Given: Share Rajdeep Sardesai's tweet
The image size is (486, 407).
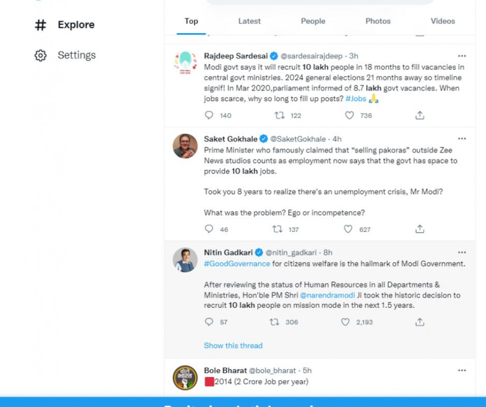Looking at the screenshot, I should [x=420, y=115].
